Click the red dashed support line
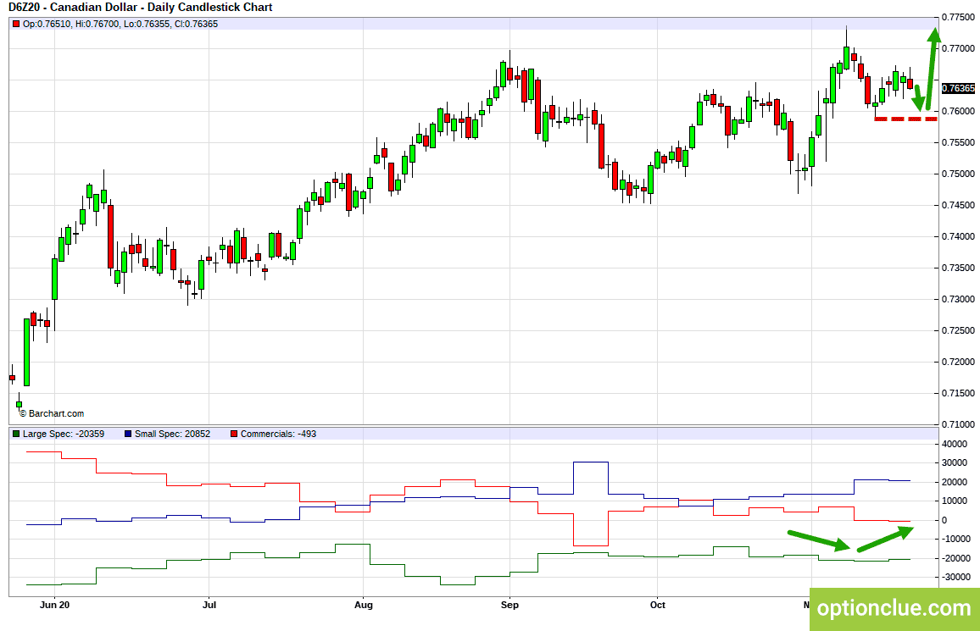The height and width of the screenshot is (631, 980). tap(905, 119)
